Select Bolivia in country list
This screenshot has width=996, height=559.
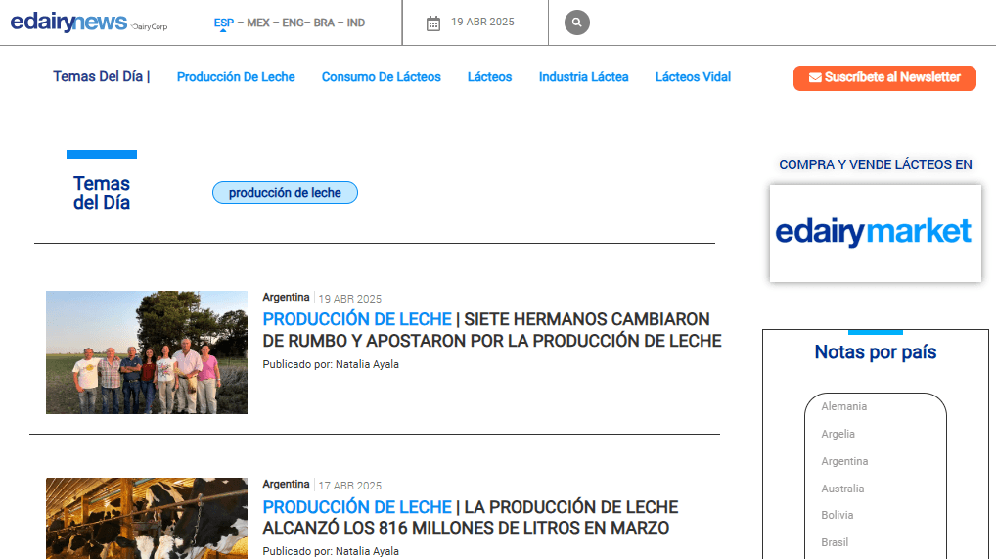[x=837, y=515]
